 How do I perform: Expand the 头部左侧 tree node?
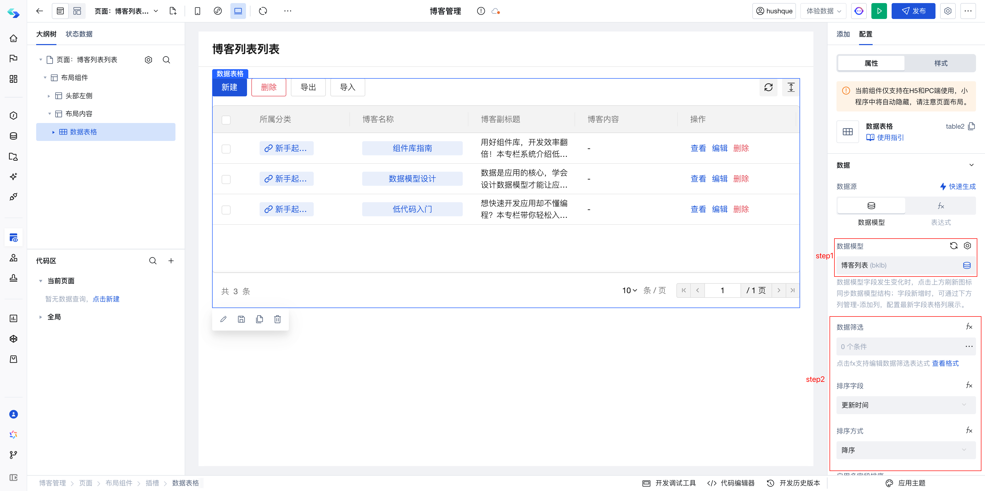(49, 96)
